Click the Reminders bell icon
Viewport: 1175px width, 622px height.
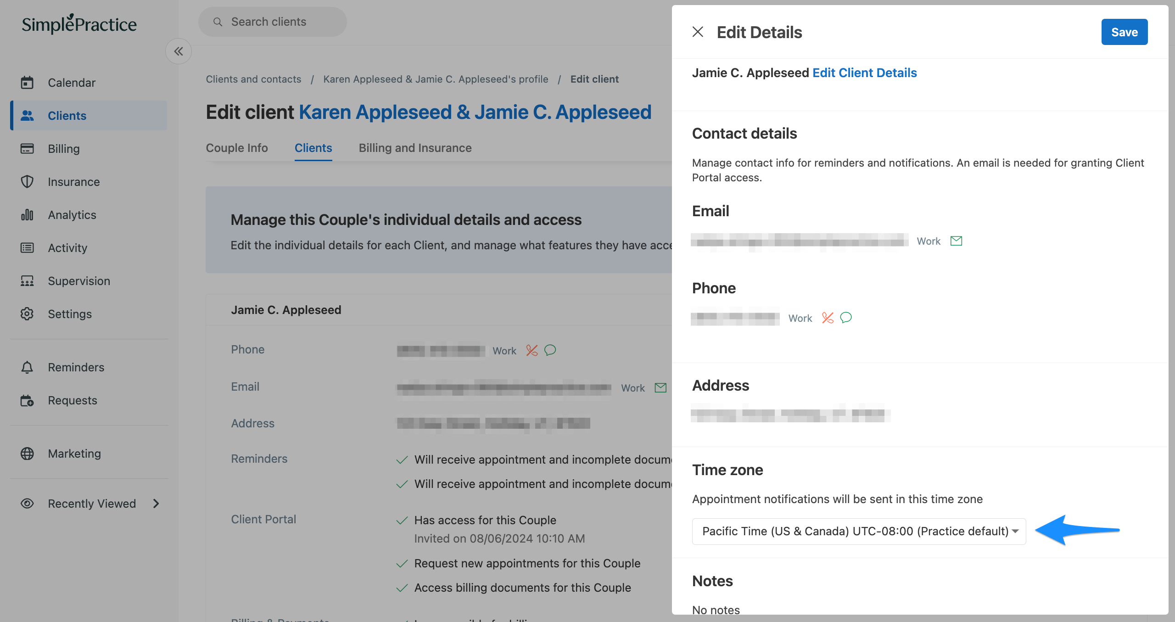[x=27, y=367]
